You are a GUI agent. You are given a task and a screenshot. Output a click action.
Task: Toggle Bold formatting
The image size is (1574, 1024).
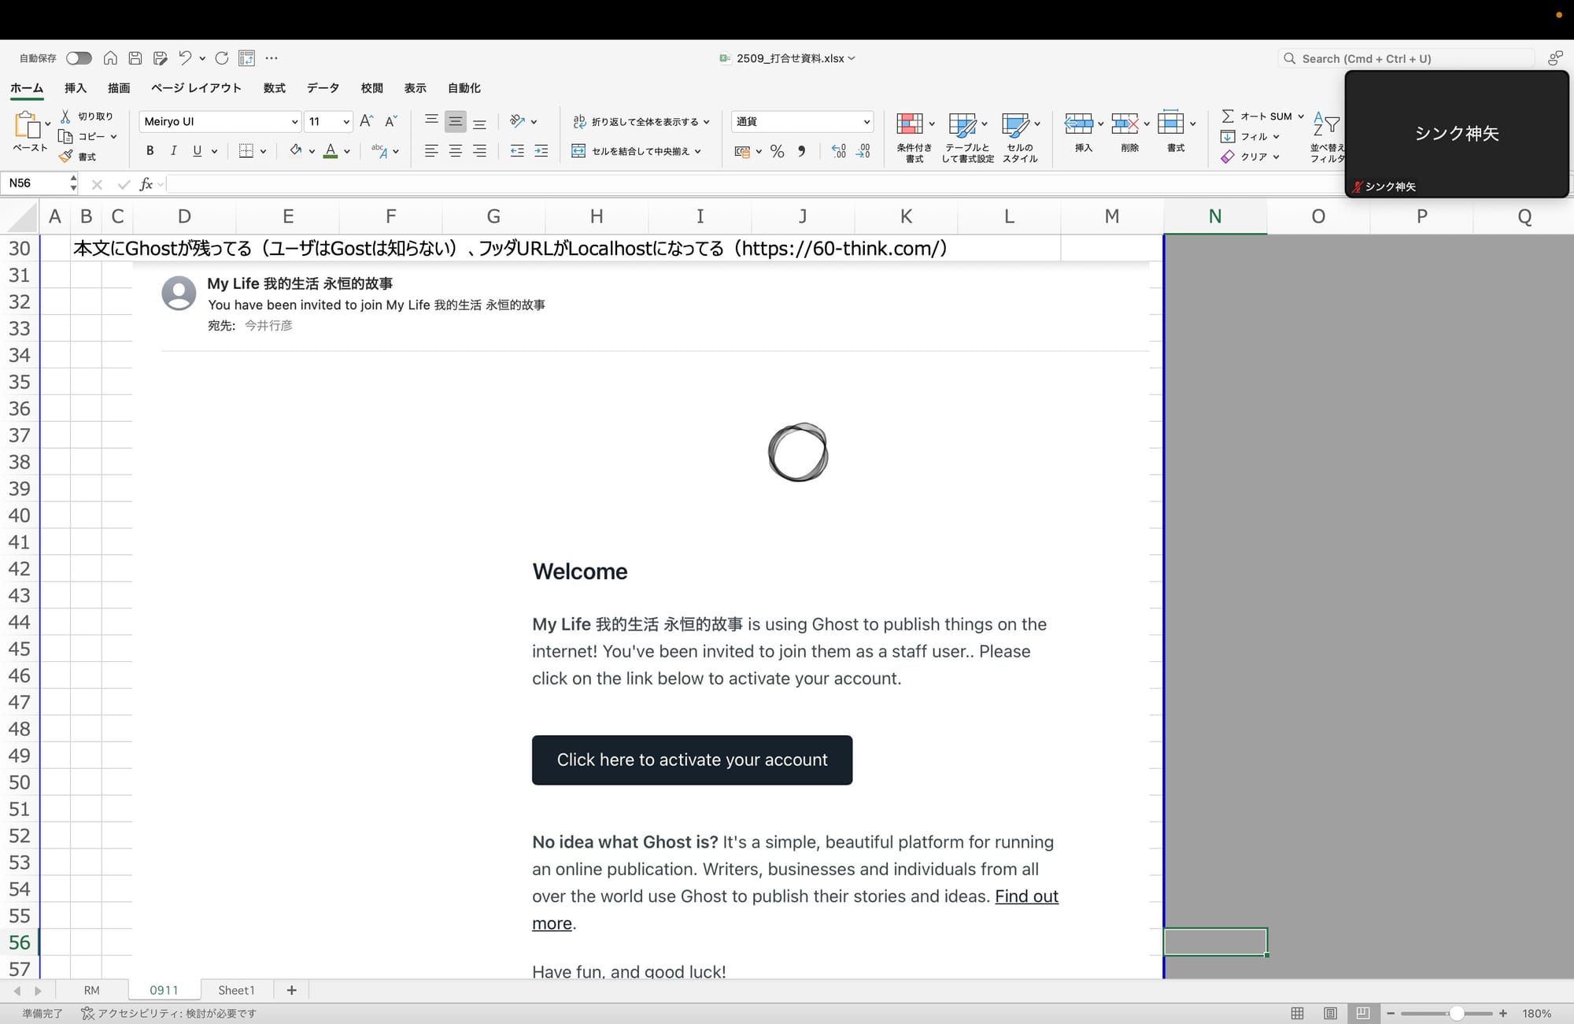pyautogui.click(x=150, y=151)
